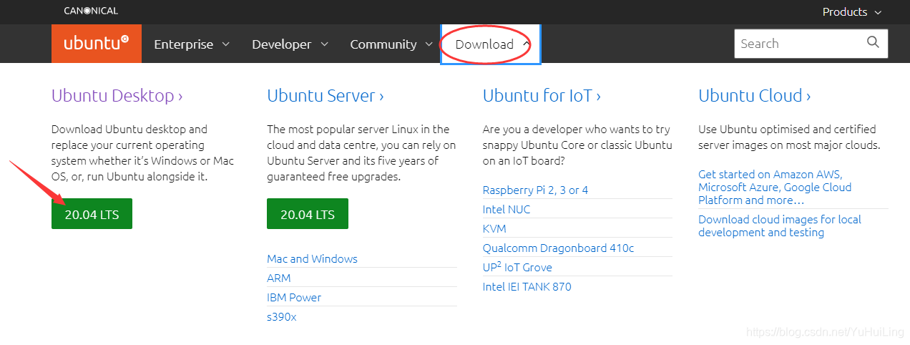The image size is (910, 345).
Task: Expand the Enterprise menu
Action: click(x=192, y=44)
